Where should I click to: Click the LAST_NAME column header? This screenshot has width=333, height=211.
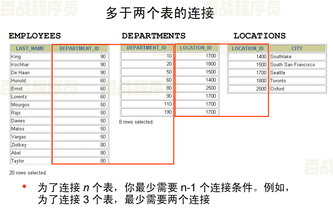tap(30, 48)
